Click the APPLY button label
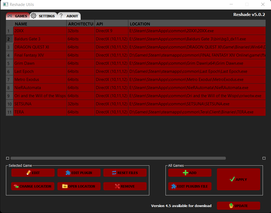 241,179
